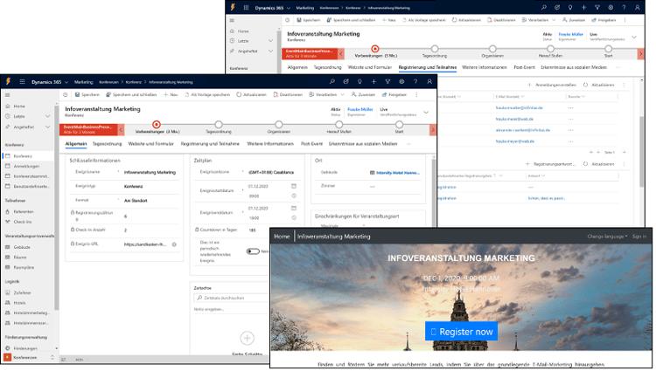This screenshot has height=371, width=656.
Task: Open Home in front window sidebar
Action: click(x=19, y=106)
